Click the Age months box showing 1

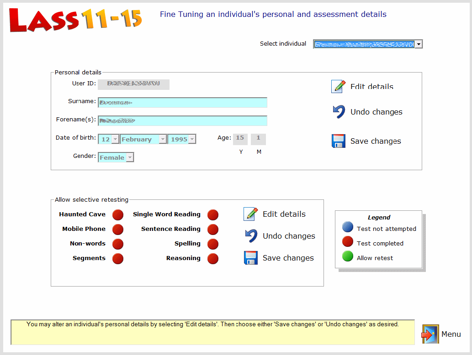point(258,139)
